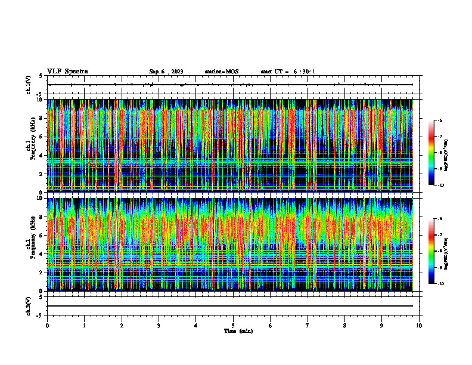
Task: Click the ch.1 colorbar "log(PSD)(V²/Hz)" label
Action: (x=446, y=155)
